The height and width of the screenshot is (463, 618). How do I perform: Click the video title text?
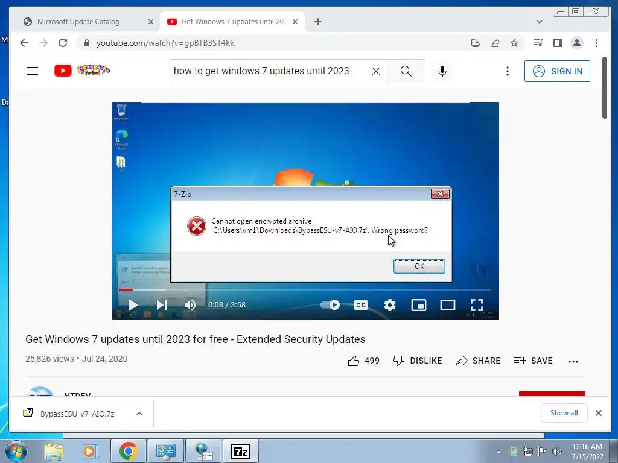(196, 339)
